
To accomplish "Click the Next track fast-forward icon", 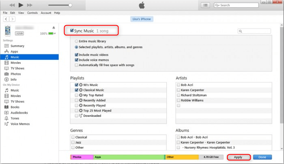I will [x=30, y=5].
